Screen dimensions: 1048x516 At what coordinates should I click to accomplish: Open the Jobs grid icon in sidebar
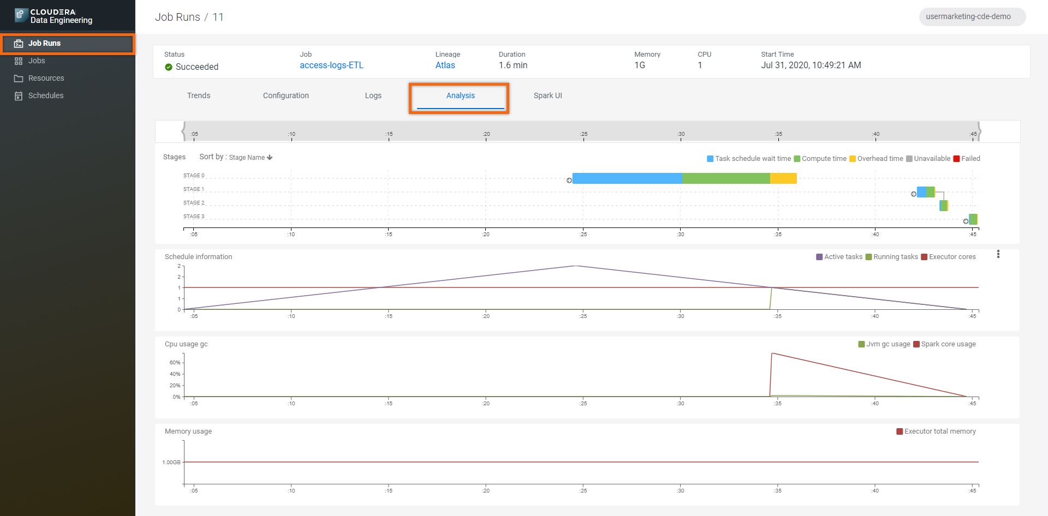click(x=19, y=61)
